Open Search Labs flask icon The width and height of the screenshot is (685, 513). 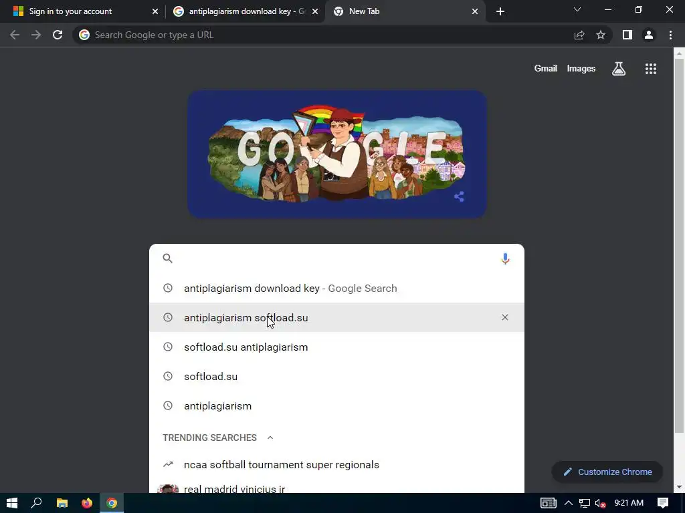(x=619, y=69)
